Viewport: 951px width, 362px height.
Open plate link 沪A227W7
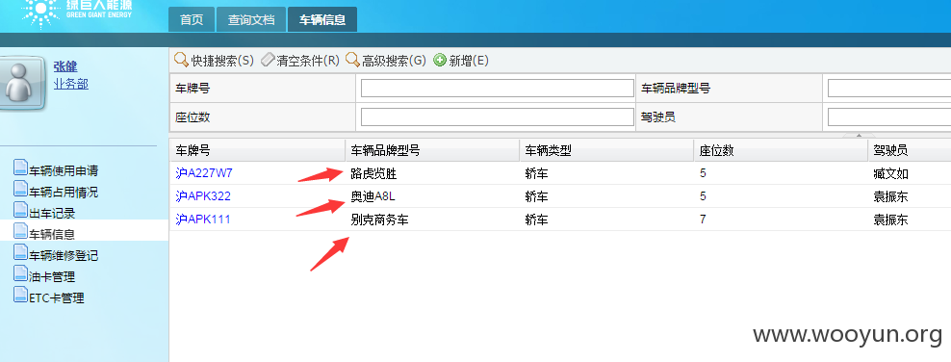click(204, 173)
